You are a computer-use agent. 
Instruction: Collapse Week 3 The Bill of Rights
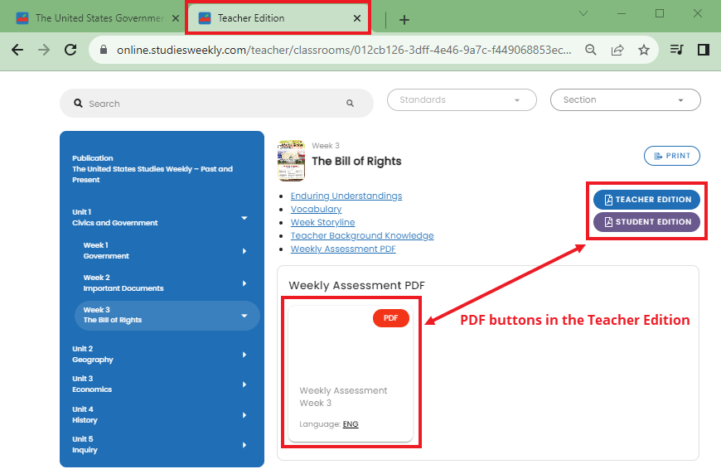click(x=244, y=316)
